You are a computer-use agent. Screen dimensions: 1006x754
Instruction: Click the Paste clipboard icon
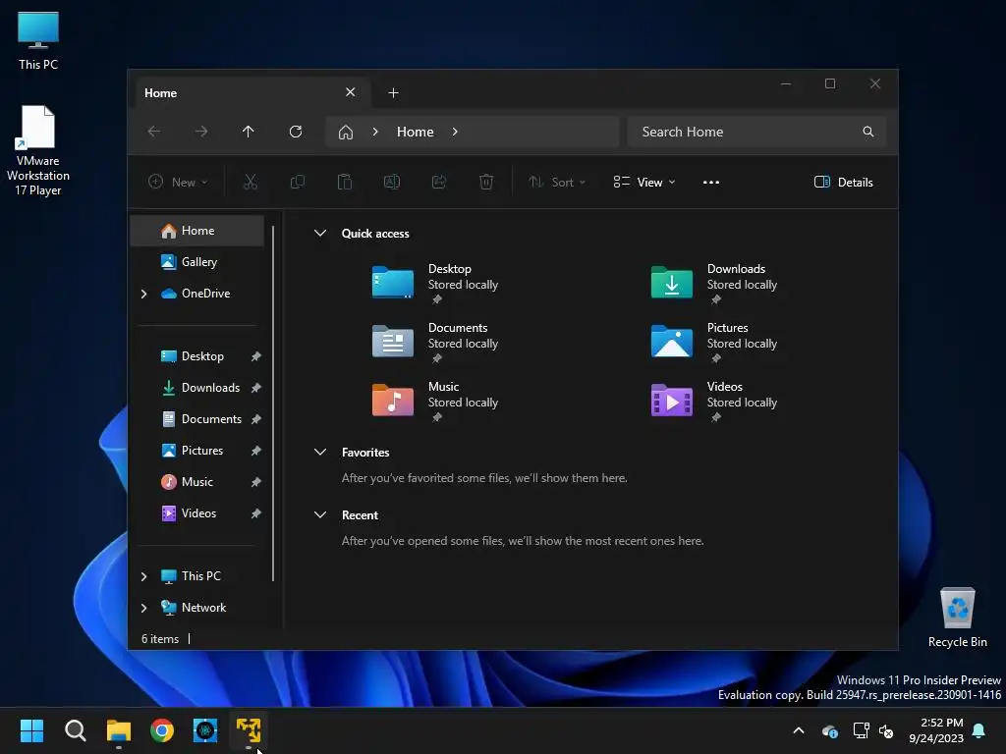(345, 182)
